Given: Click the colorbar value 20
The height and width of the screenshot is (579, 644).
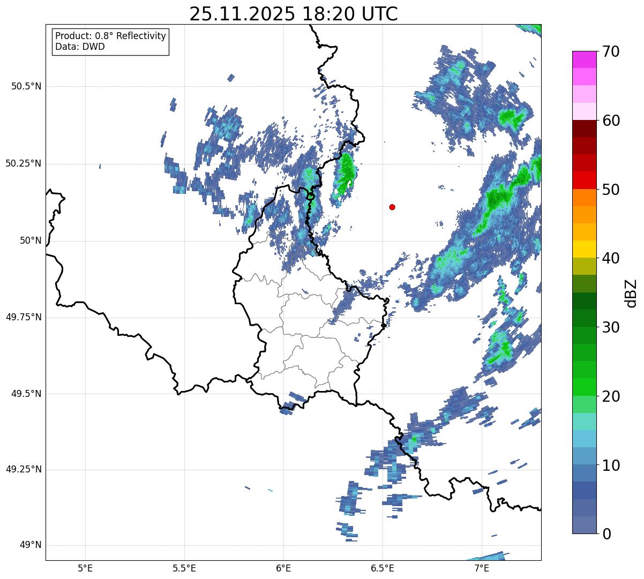Looking at the screenshot, I should tap(611, 396).
